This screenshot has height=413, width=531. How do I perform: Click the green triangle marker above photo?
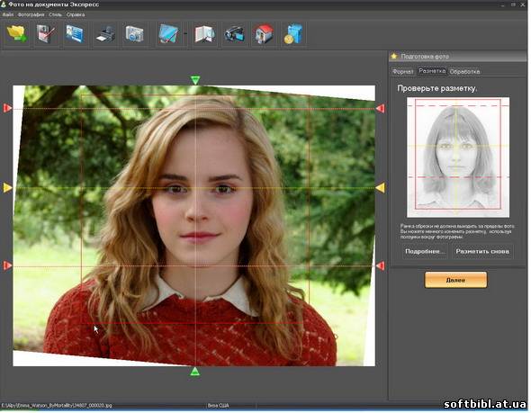195,80
